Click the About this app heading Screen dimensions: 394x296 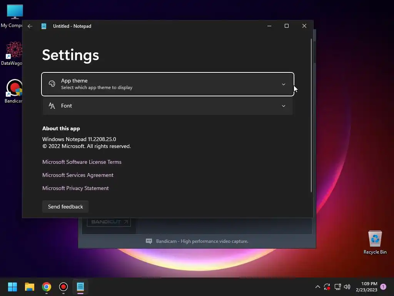pos(61,128)
